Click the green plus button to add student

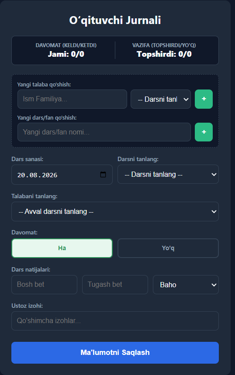(204, 99)
